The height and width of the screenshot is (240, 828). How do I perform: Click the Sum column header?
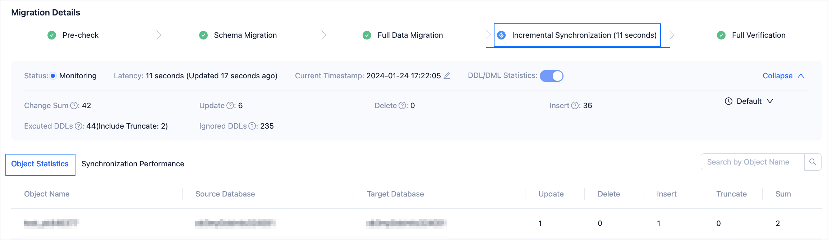coord(783,194)
